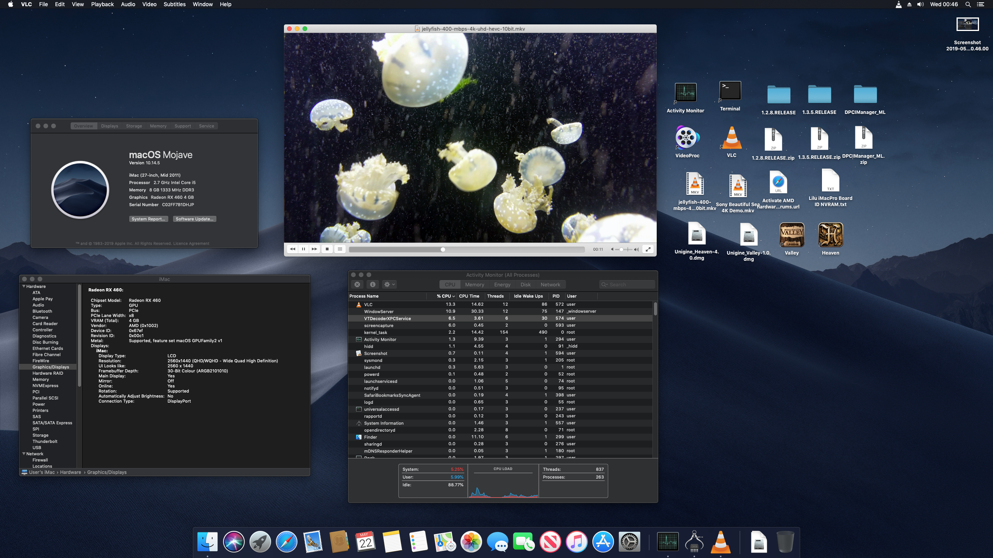Viewport: 993px width, 558px height.
Task: Click the Software Update button
Action: pos(194,219)
